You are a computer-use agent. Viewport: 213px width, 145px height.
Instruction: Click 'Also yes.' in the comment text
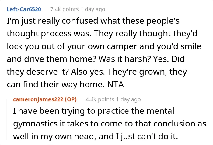pos(88,72)
